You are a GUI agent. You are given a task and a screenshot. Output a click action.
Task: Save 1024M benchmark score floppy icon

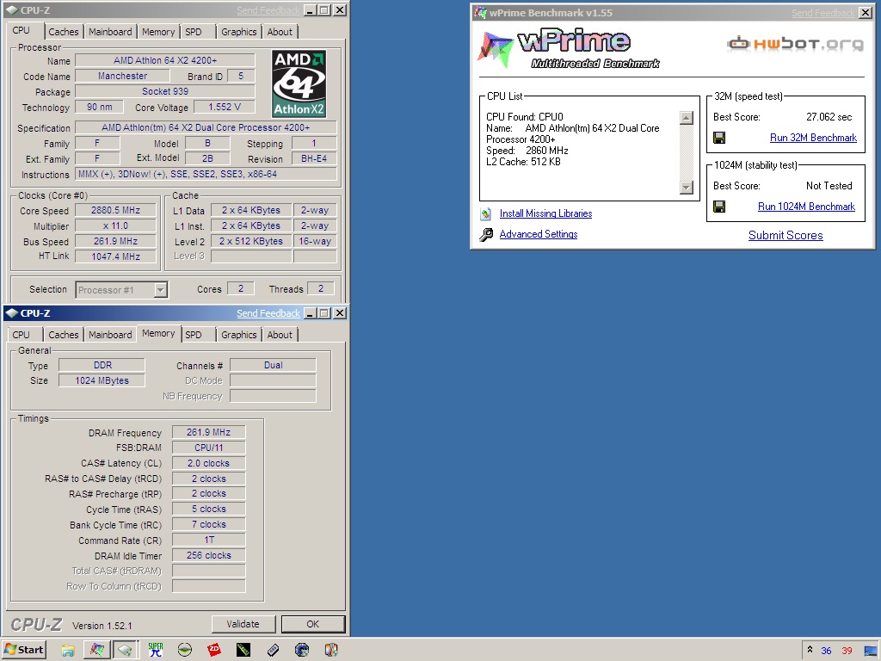[719, 207]
